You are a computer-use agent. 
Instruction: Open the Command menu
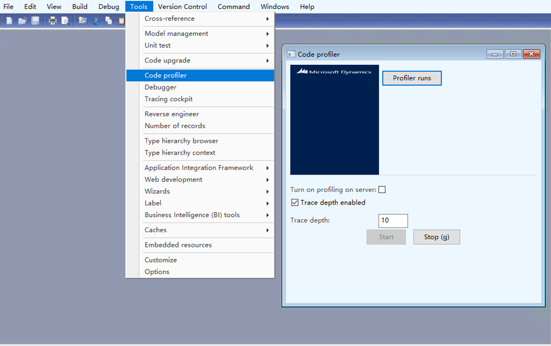[234, 6]
